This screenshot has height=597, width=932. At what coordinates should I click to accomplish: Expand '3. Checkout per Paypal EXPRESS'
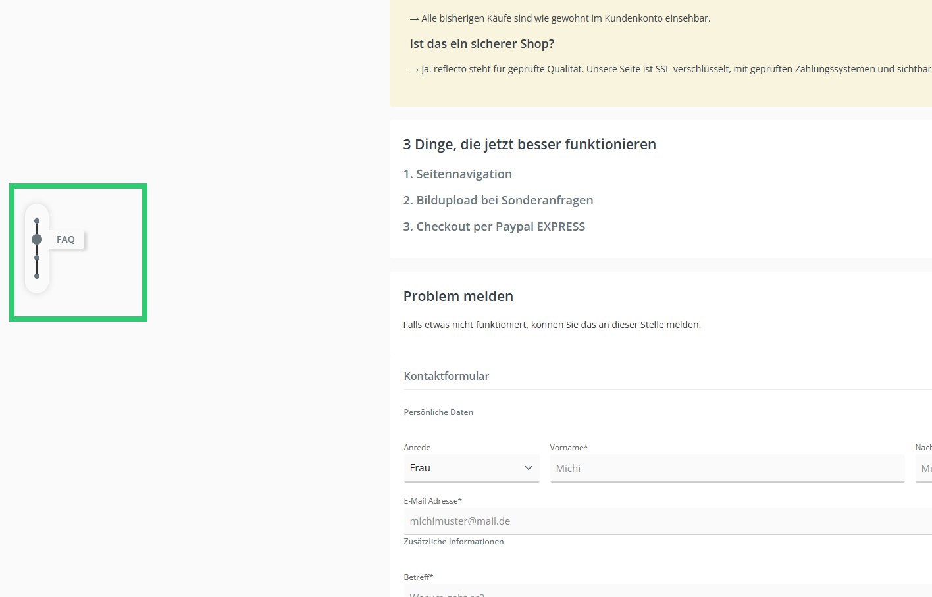494,227
